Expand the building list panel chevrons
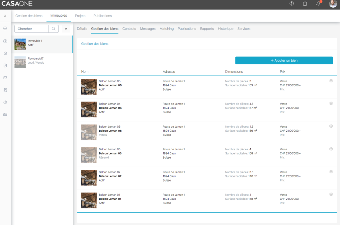340x225 pixels. [x=66, y=29]
